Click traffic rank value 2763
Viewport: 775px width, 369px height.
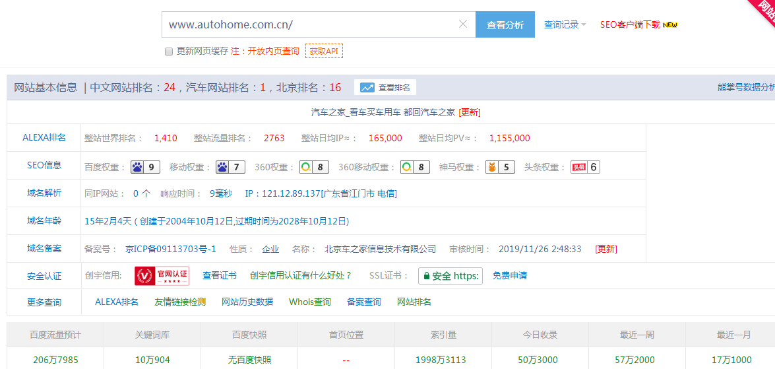(274, 139)
